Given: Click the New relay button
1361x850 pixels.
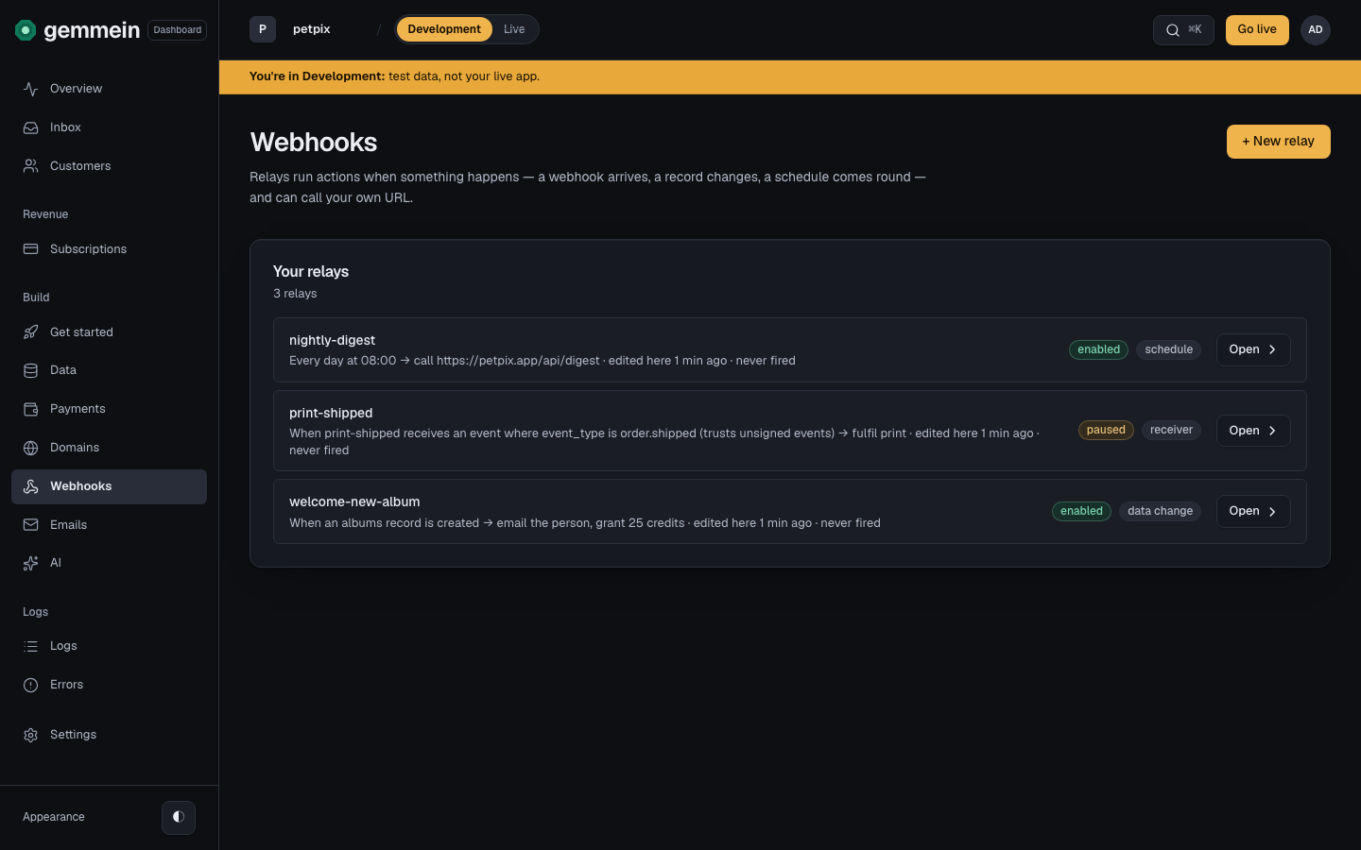Looking at the screenshot, I should click(1278, 142).
